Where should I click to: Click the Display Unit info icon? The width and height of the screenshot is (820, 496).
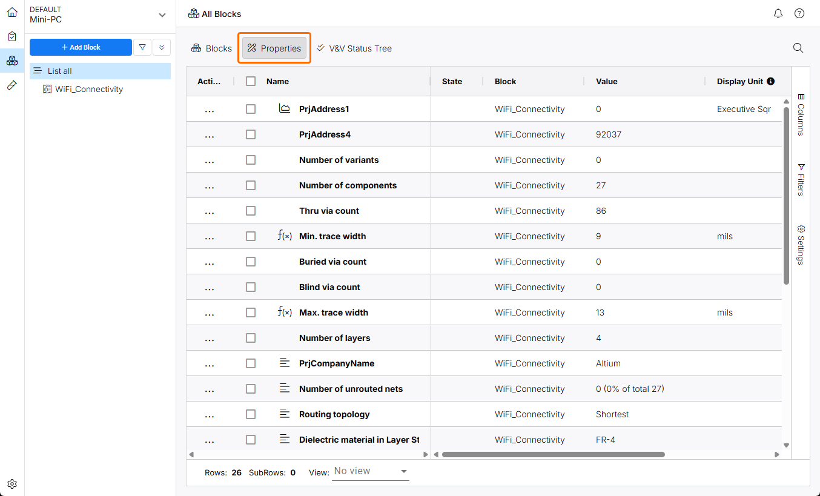click(x=770, y=81)
